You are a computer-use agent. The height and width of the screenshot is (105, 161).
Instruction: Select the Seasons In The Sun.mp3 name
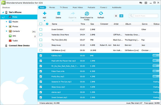(x=61, y=82)
